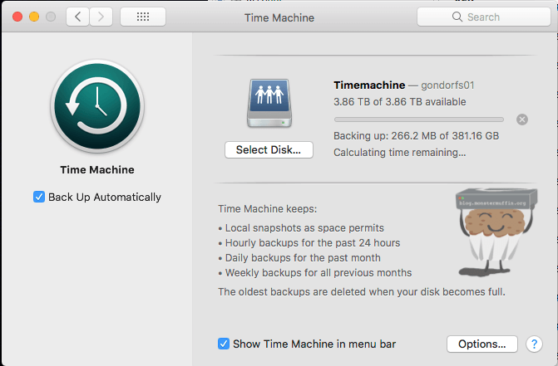Cancel the backup with the X icon
The image size is (558, 366).
[x=521, y=120]
